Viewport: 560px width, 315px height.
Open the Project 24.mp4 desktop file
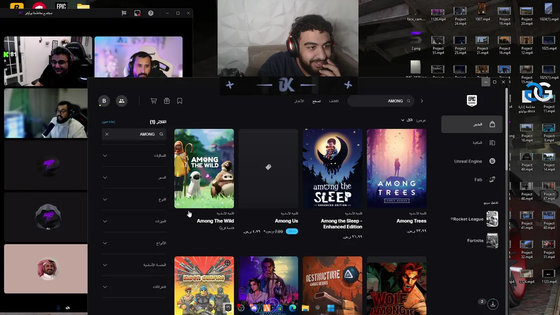(x=460, y=16)
